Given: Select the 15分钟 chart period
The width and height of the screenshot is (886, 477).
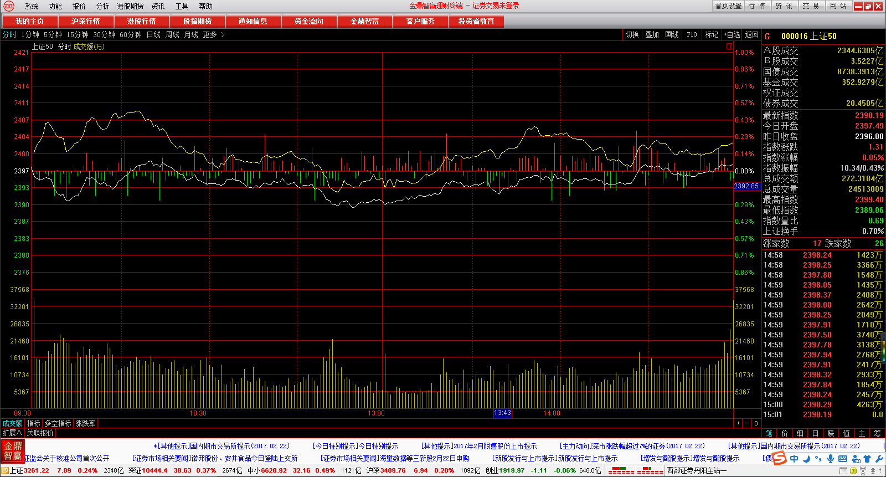Looking at the screenshot, I should pyautogui.click(x=78, y=34).
